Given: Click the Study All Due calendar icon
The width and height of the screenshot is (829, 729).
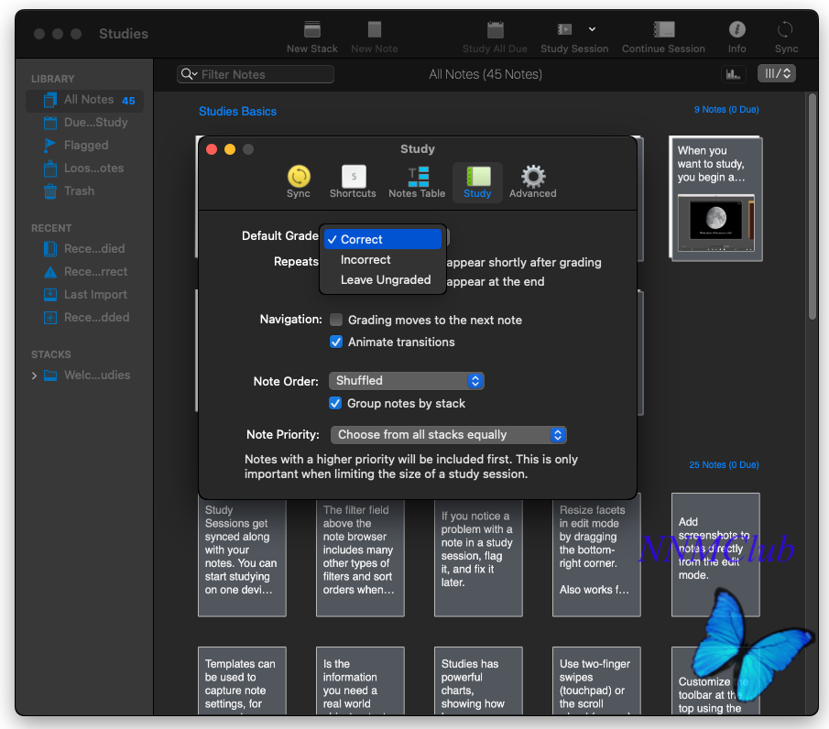Looking at the screenshot, I should point(495,29).
